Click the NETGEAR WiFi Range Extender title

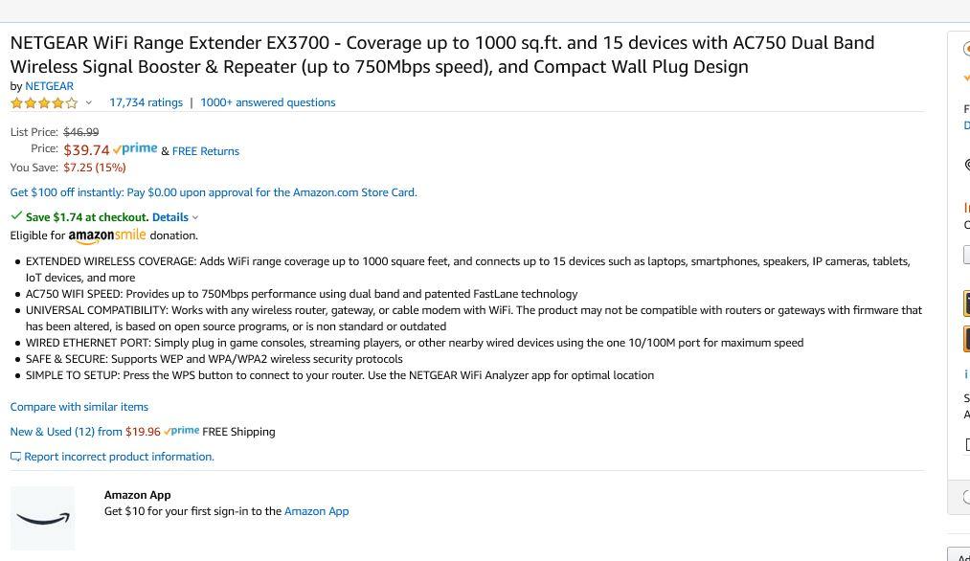click(442, 55)
